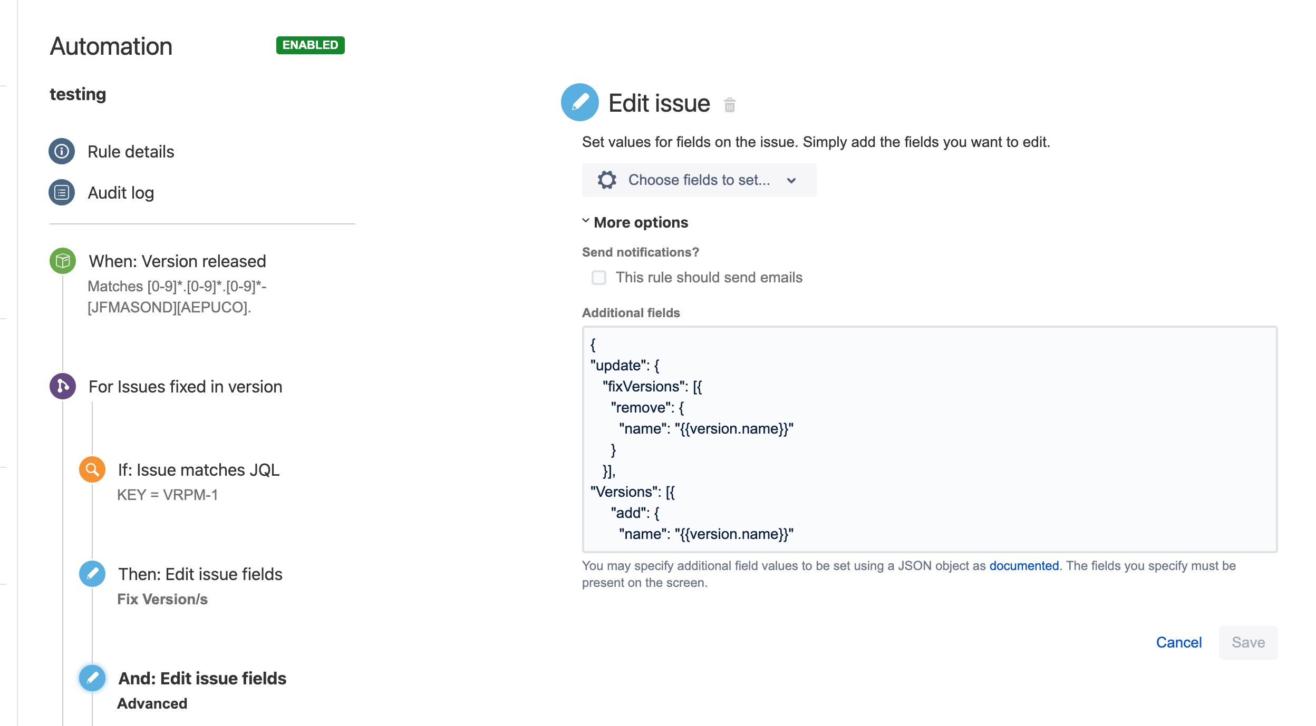Click the green ENABLED badge

(x=311, y=45)
